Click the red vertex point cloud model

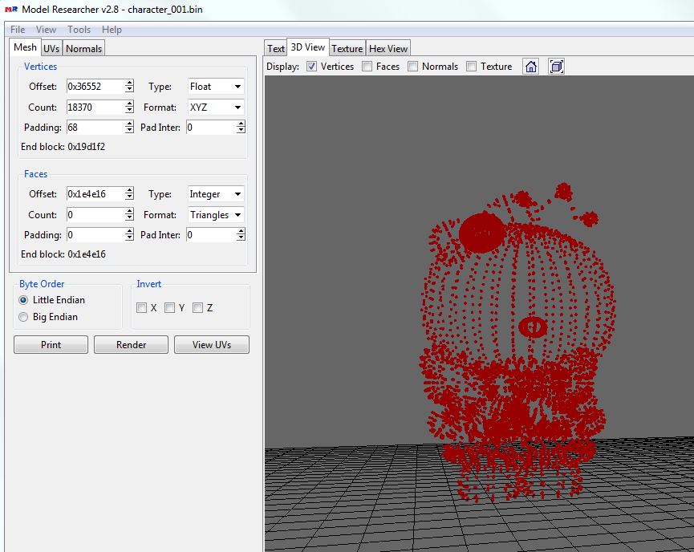[x=517, y=343]
